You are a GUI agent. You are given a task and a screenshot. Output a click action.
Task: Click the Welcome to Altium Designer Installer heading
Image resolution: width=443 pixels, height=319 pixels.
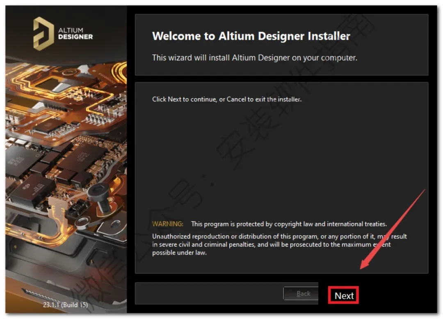click(251, 36)
